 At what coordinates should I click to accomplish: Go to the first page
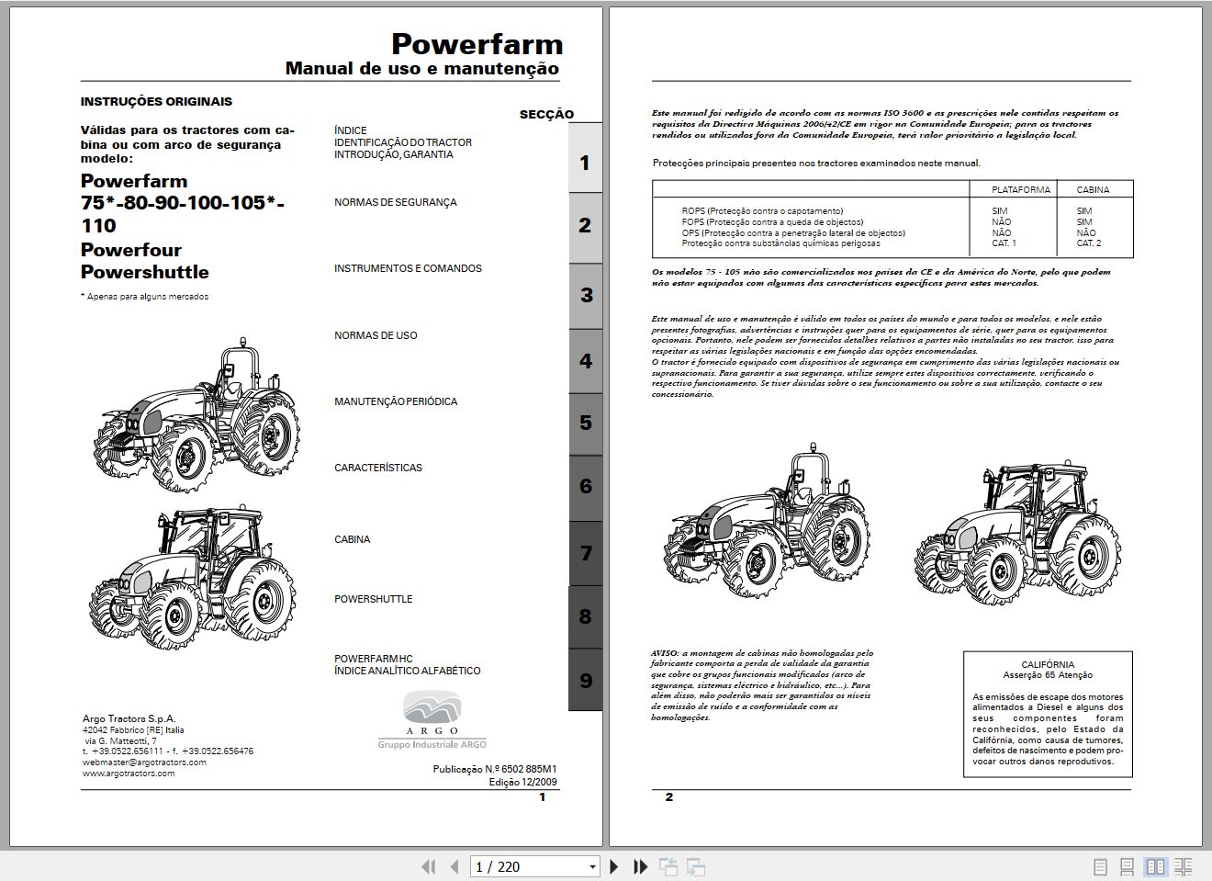[x=428, y=866]
